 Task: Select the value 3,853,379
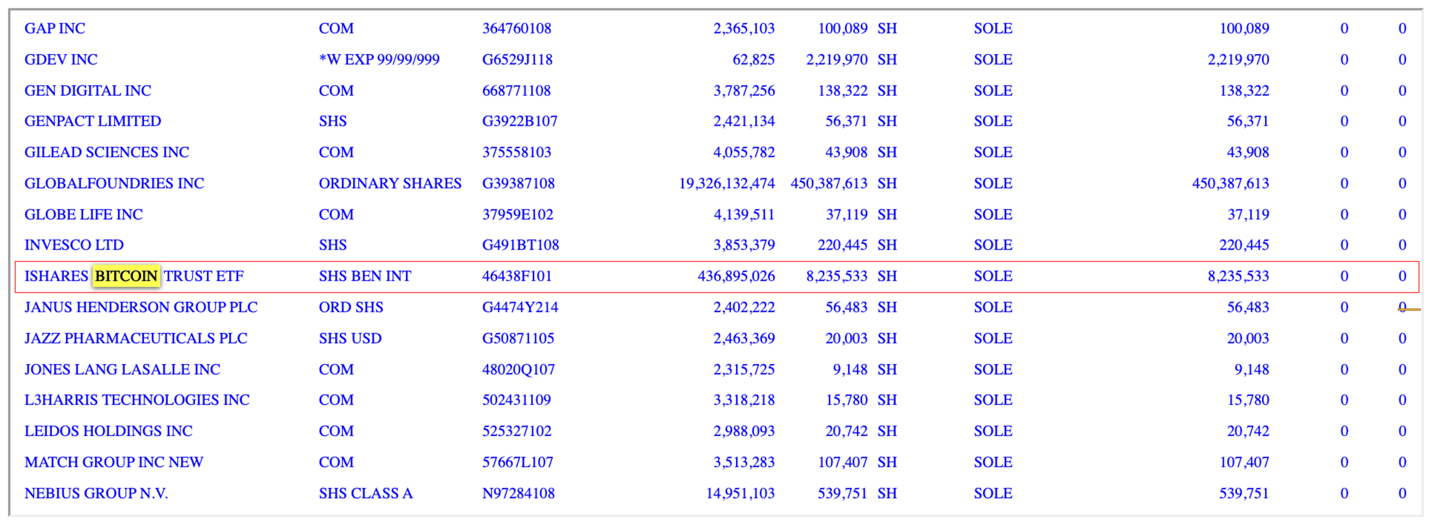point(744,245)
